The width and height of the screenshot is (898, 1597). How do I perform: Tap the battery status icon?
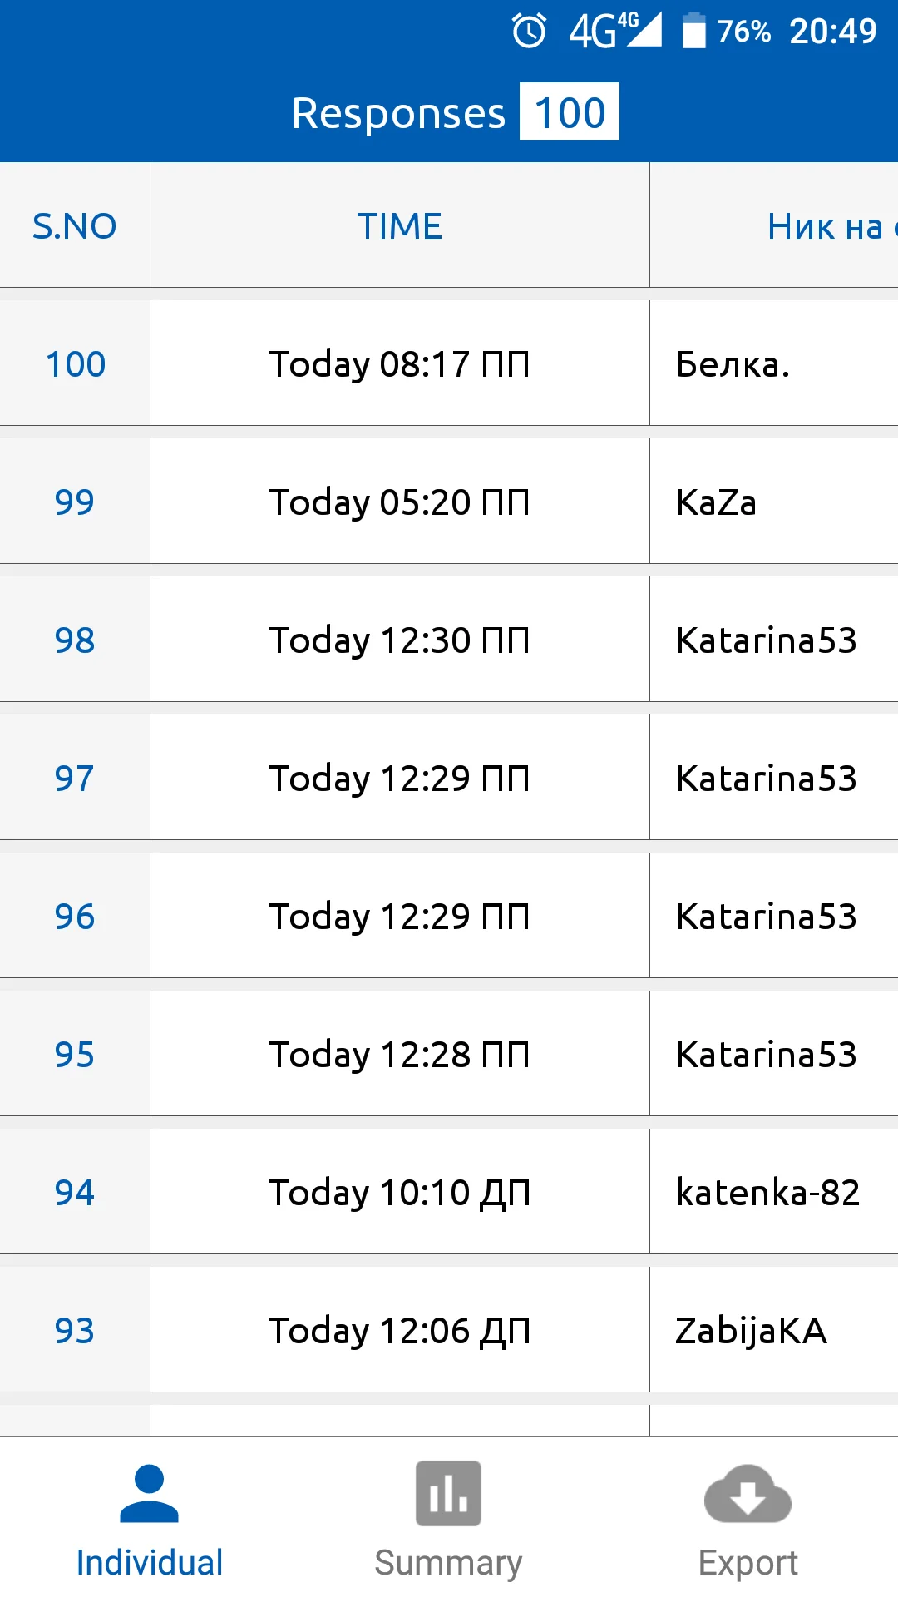pos(693,32)
